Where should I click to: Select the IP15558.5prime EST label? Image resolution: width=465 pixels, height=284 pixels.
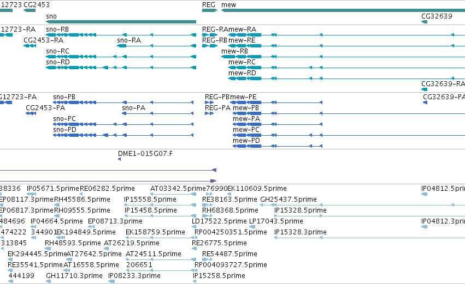point(150,200)
